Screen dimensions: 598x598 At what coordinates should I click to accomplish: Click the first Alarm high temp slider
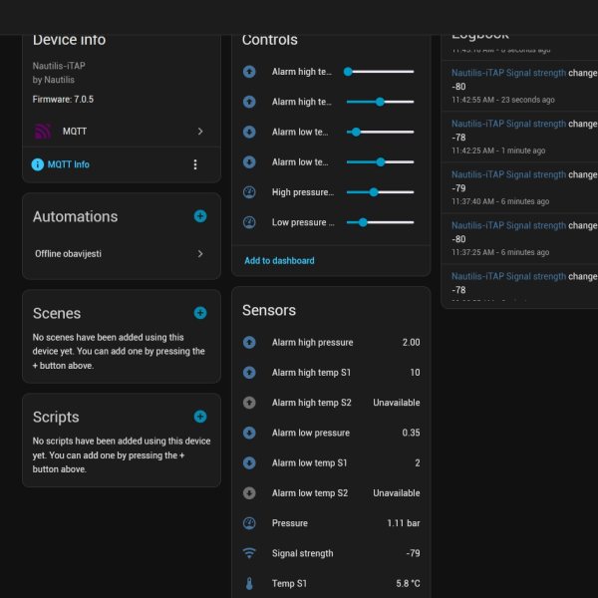[380, 72]
